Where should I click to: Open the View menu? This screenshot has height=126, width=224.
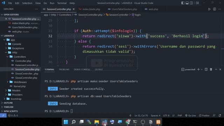pyautogui.click(x=38, y=3)
